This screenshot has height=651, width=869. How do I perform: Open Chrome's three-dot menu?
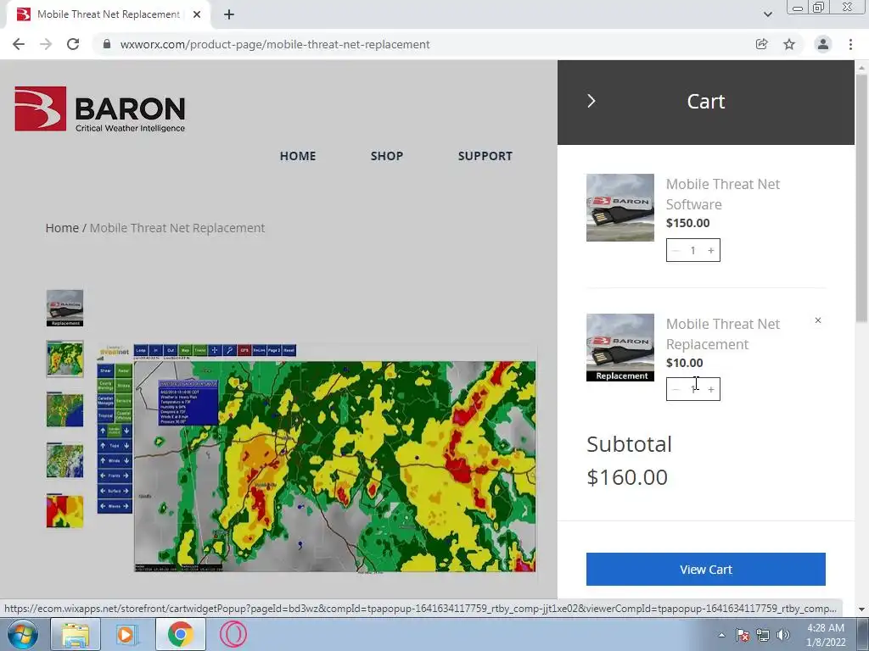[850, 44]
